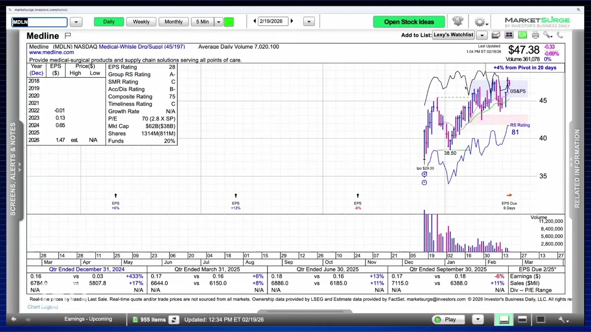Advance to the next date with the right arrow

(292, 21)
